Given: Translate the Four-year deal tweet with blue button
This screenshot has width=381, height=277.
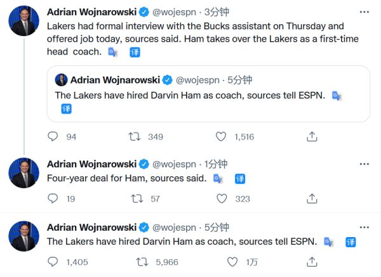Looking at the screenshot, I should coord(240,179).
